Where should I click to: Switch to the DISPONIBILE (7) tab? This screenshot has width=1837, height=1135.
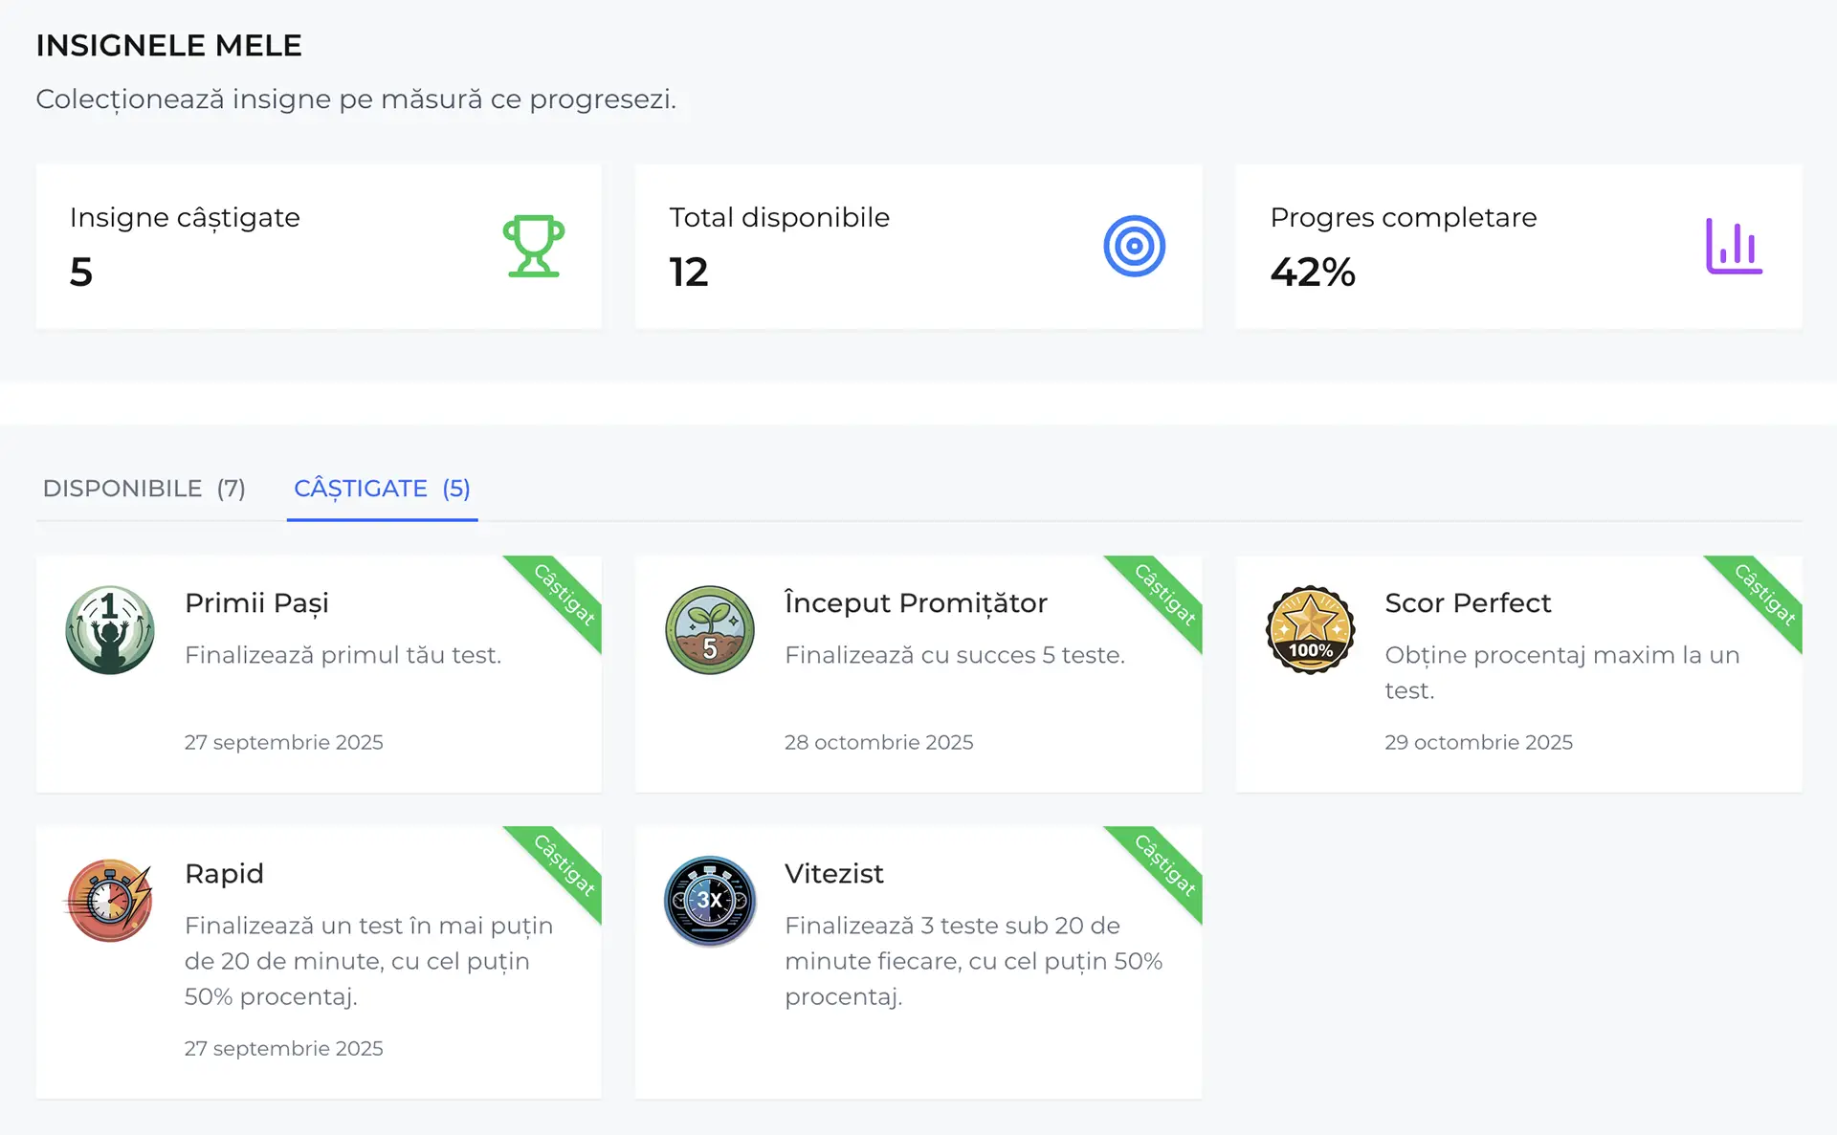click(x=144, y=489)
